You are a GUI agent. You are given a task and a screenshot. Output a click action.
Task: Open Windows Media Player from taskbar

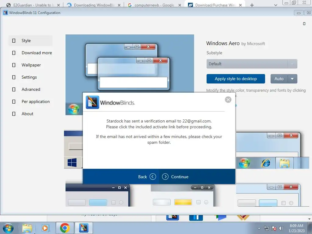(x=45, y=228)
